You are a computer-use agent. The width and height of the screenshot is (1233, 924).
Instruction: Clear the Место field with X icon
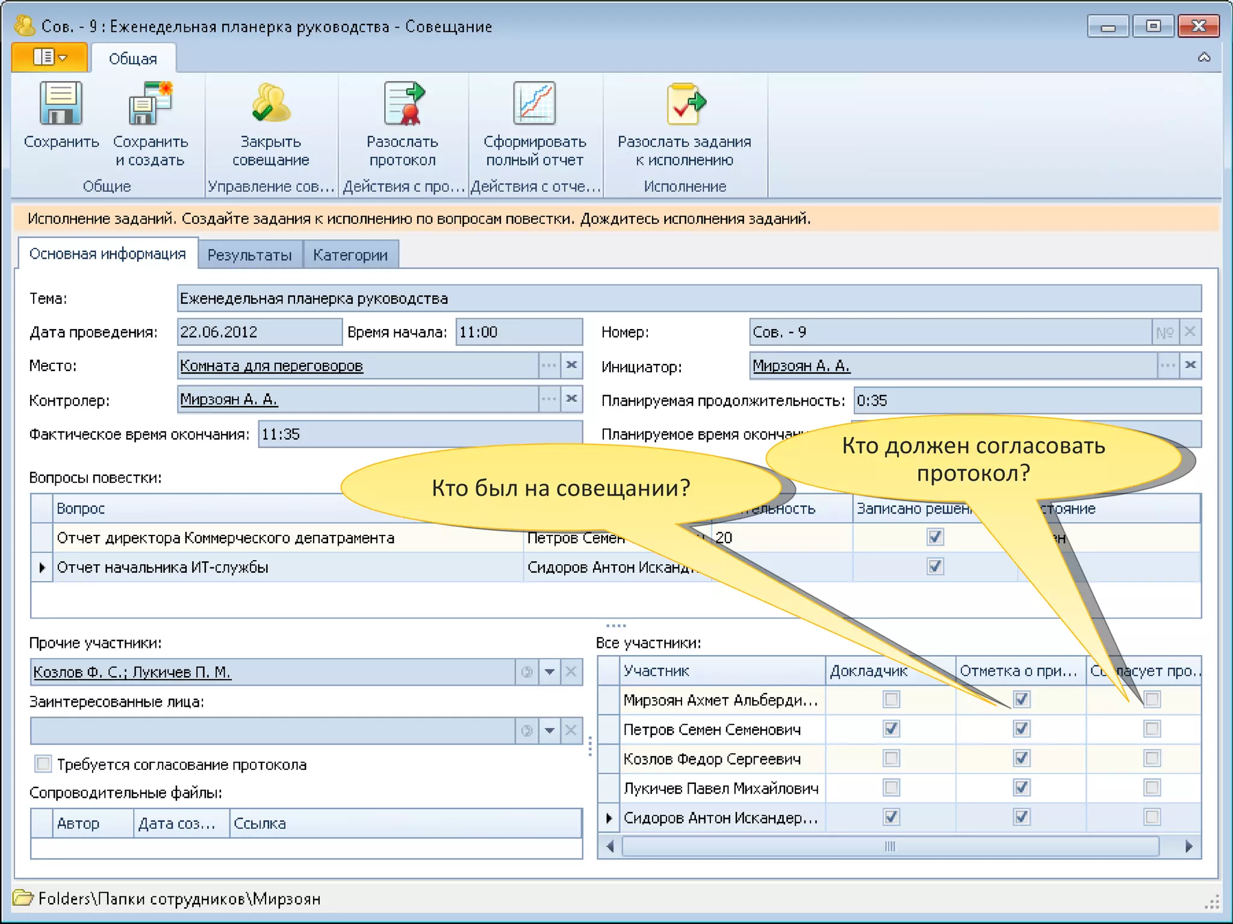pyautogui.click(x=571, y=365)
